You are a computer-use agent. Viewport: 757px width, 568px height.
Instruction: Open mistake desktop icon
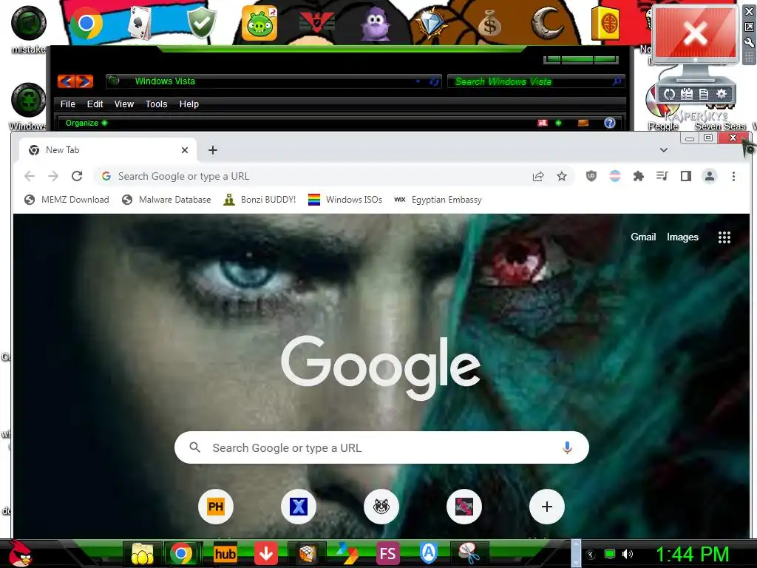(29, 28)
